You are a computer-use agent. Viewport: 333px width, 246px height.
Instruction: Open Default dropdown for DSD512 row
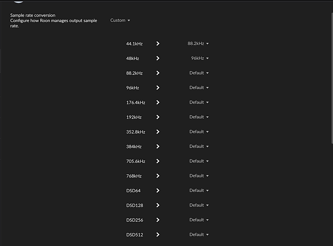coord(199,234)
